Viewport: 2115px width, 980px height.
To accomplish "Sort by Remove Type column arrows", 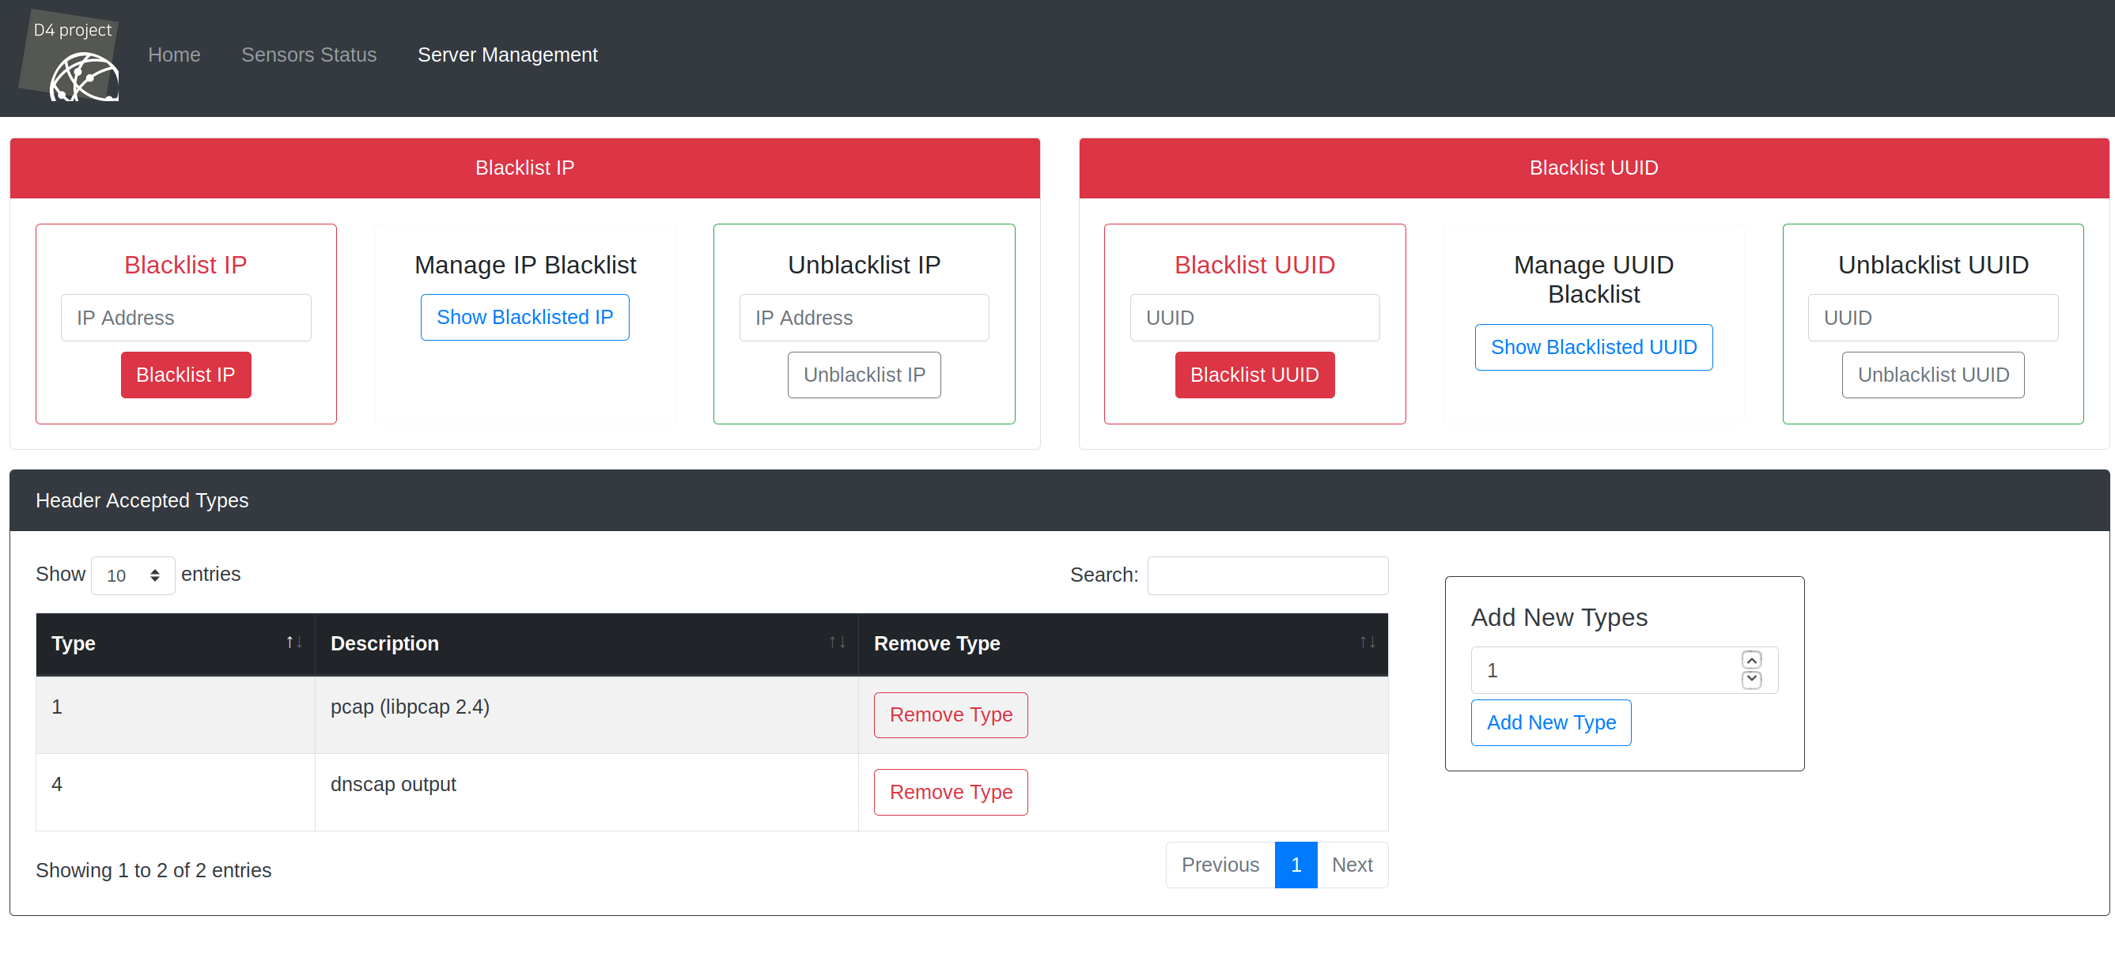I will coord(1366,643).
